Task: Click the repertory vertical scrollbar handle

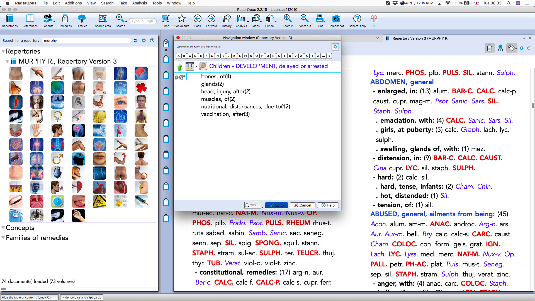Action: pyautogui.click(x=533, y=105)
